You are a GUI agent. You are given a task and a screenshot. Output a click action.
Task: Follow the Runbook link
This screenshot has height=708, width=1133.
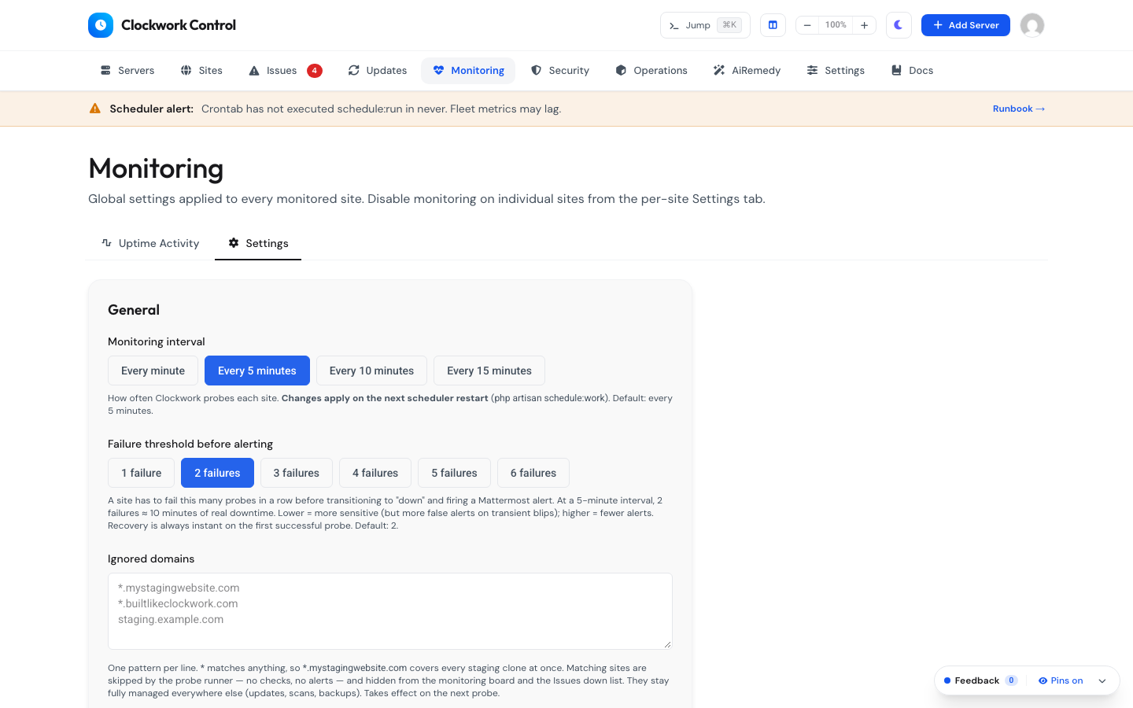[1019, 109]
